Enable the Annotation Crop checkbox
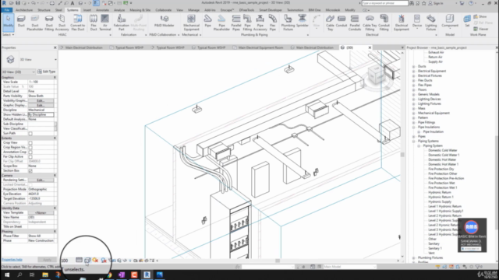 tap(30, 152)
